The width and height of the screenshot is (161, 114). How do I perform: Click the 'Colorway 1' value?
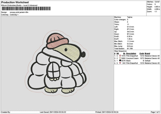click(x=14, y=15)
